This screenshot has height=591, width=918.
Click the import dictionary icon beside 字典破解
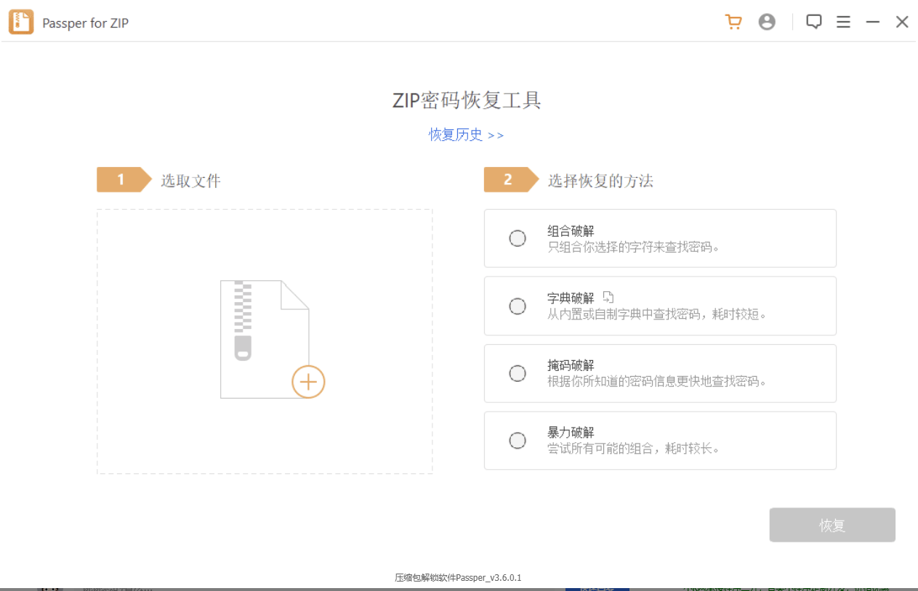tap(608, 296)
